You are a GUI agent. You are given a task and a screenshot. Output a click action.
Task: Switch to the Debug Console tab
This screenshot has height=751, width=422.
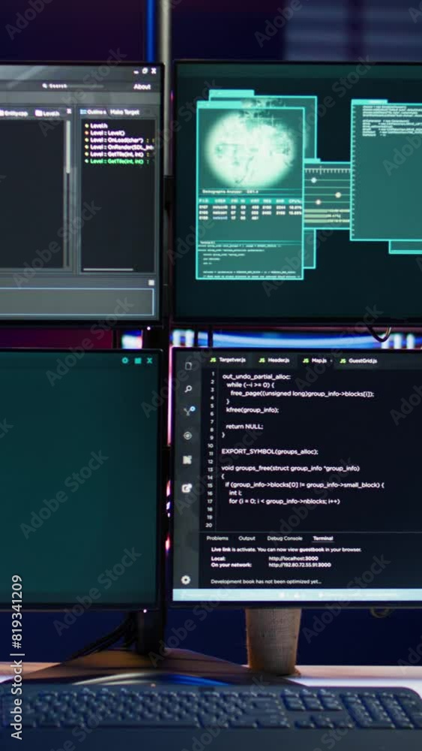(285, 538)
